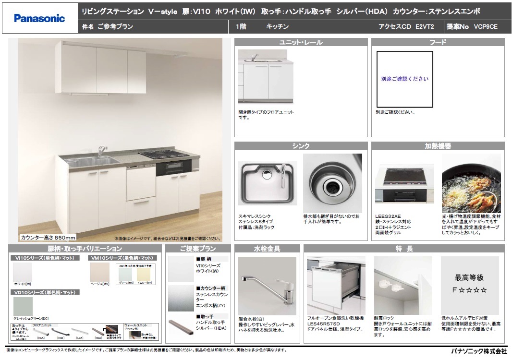
Task: Click the stainless emboss counter pattern swatch
Action: 181,299
